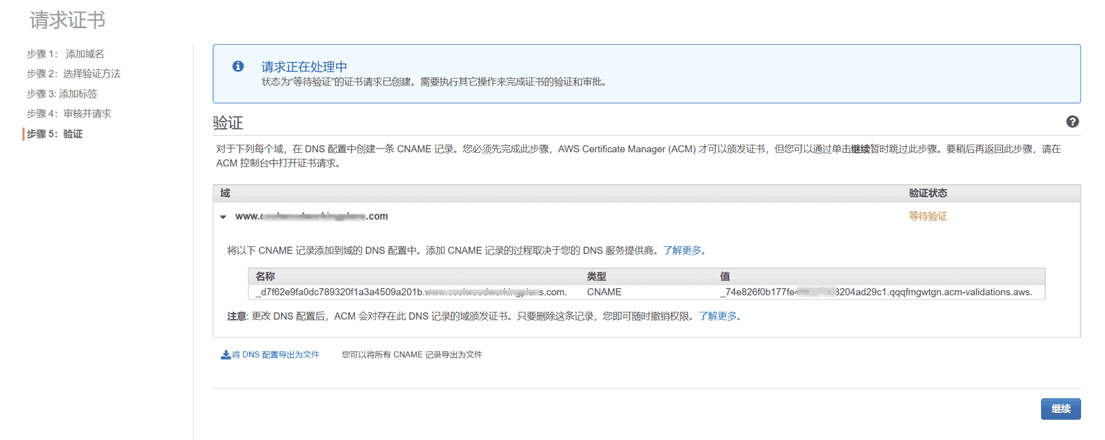
Task: Open the help question mark icon
Action: (1072, 122)
